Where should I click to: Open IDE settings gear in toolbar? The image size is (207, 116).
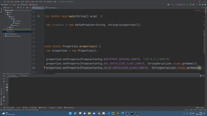[x=203, y=5]
